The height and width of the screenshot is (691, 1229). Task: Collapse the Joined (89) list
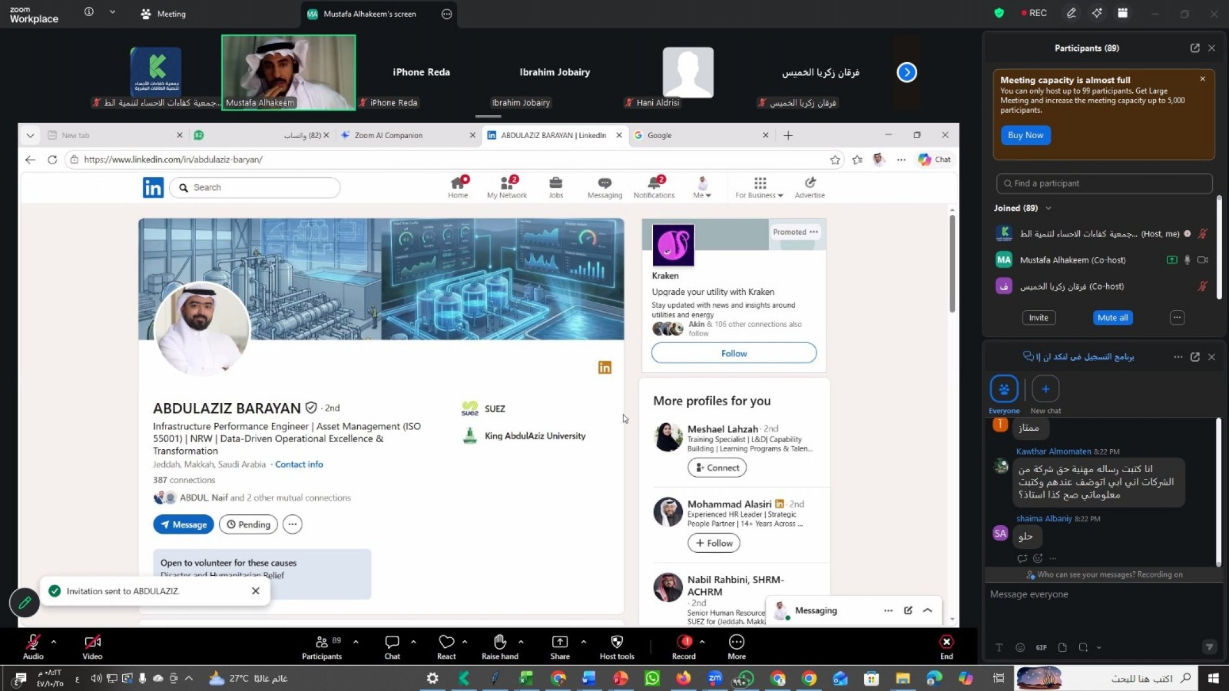coord(1048,208)
